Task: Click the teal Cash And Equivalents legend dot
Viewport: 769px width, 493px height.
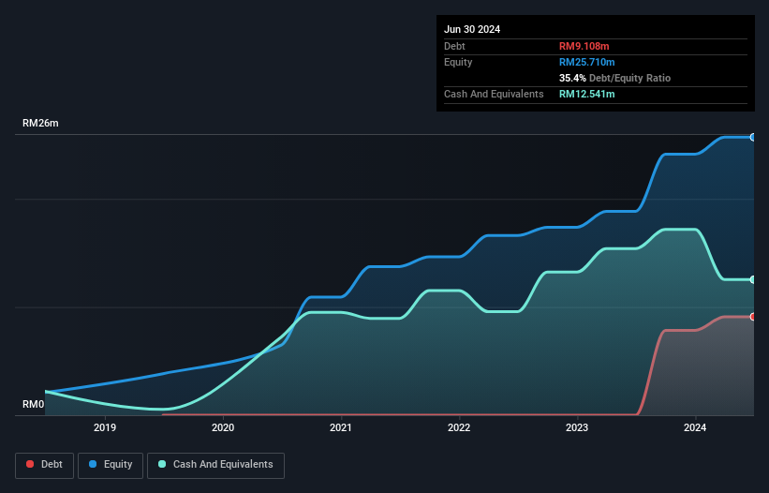Action: [x=162, y=464]
